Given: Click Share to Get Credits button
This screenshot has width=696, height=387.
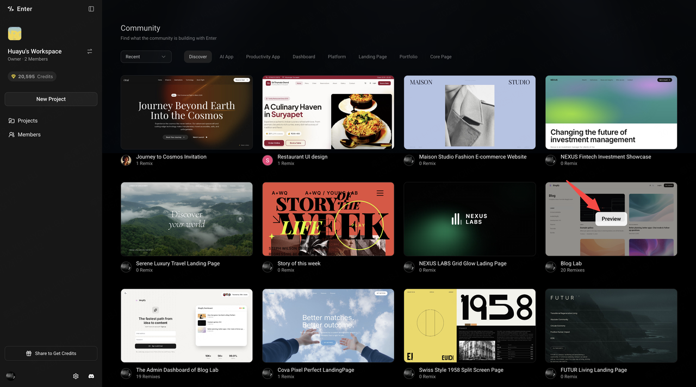Looking at the screenshot, I should point(51,353).
